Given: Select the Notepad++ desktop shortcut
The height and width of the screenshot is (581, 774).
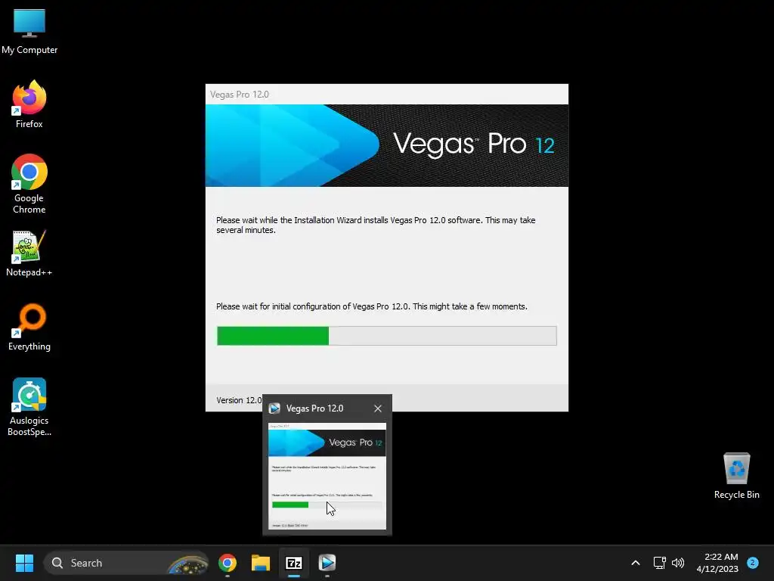Looking at the screenshot, I should (x=29, y=253).
